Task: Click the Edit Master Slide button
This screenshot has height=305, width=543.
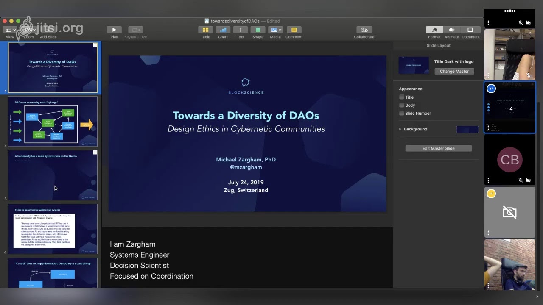Action: tap(438, 148)
